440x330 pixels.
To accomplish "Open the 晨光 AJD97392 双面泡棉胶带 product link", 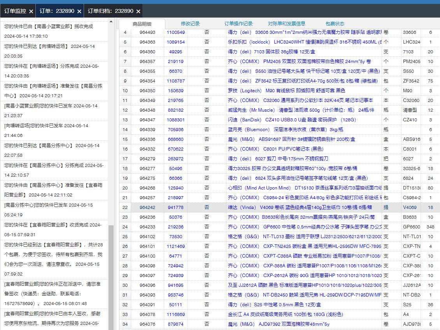I will (279, 324).
